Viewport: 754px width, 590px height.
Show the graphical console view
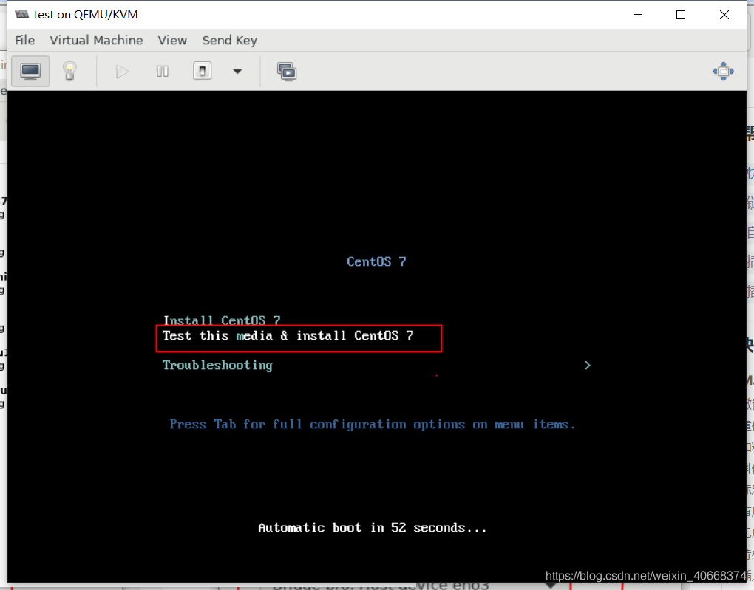(30, 72)
